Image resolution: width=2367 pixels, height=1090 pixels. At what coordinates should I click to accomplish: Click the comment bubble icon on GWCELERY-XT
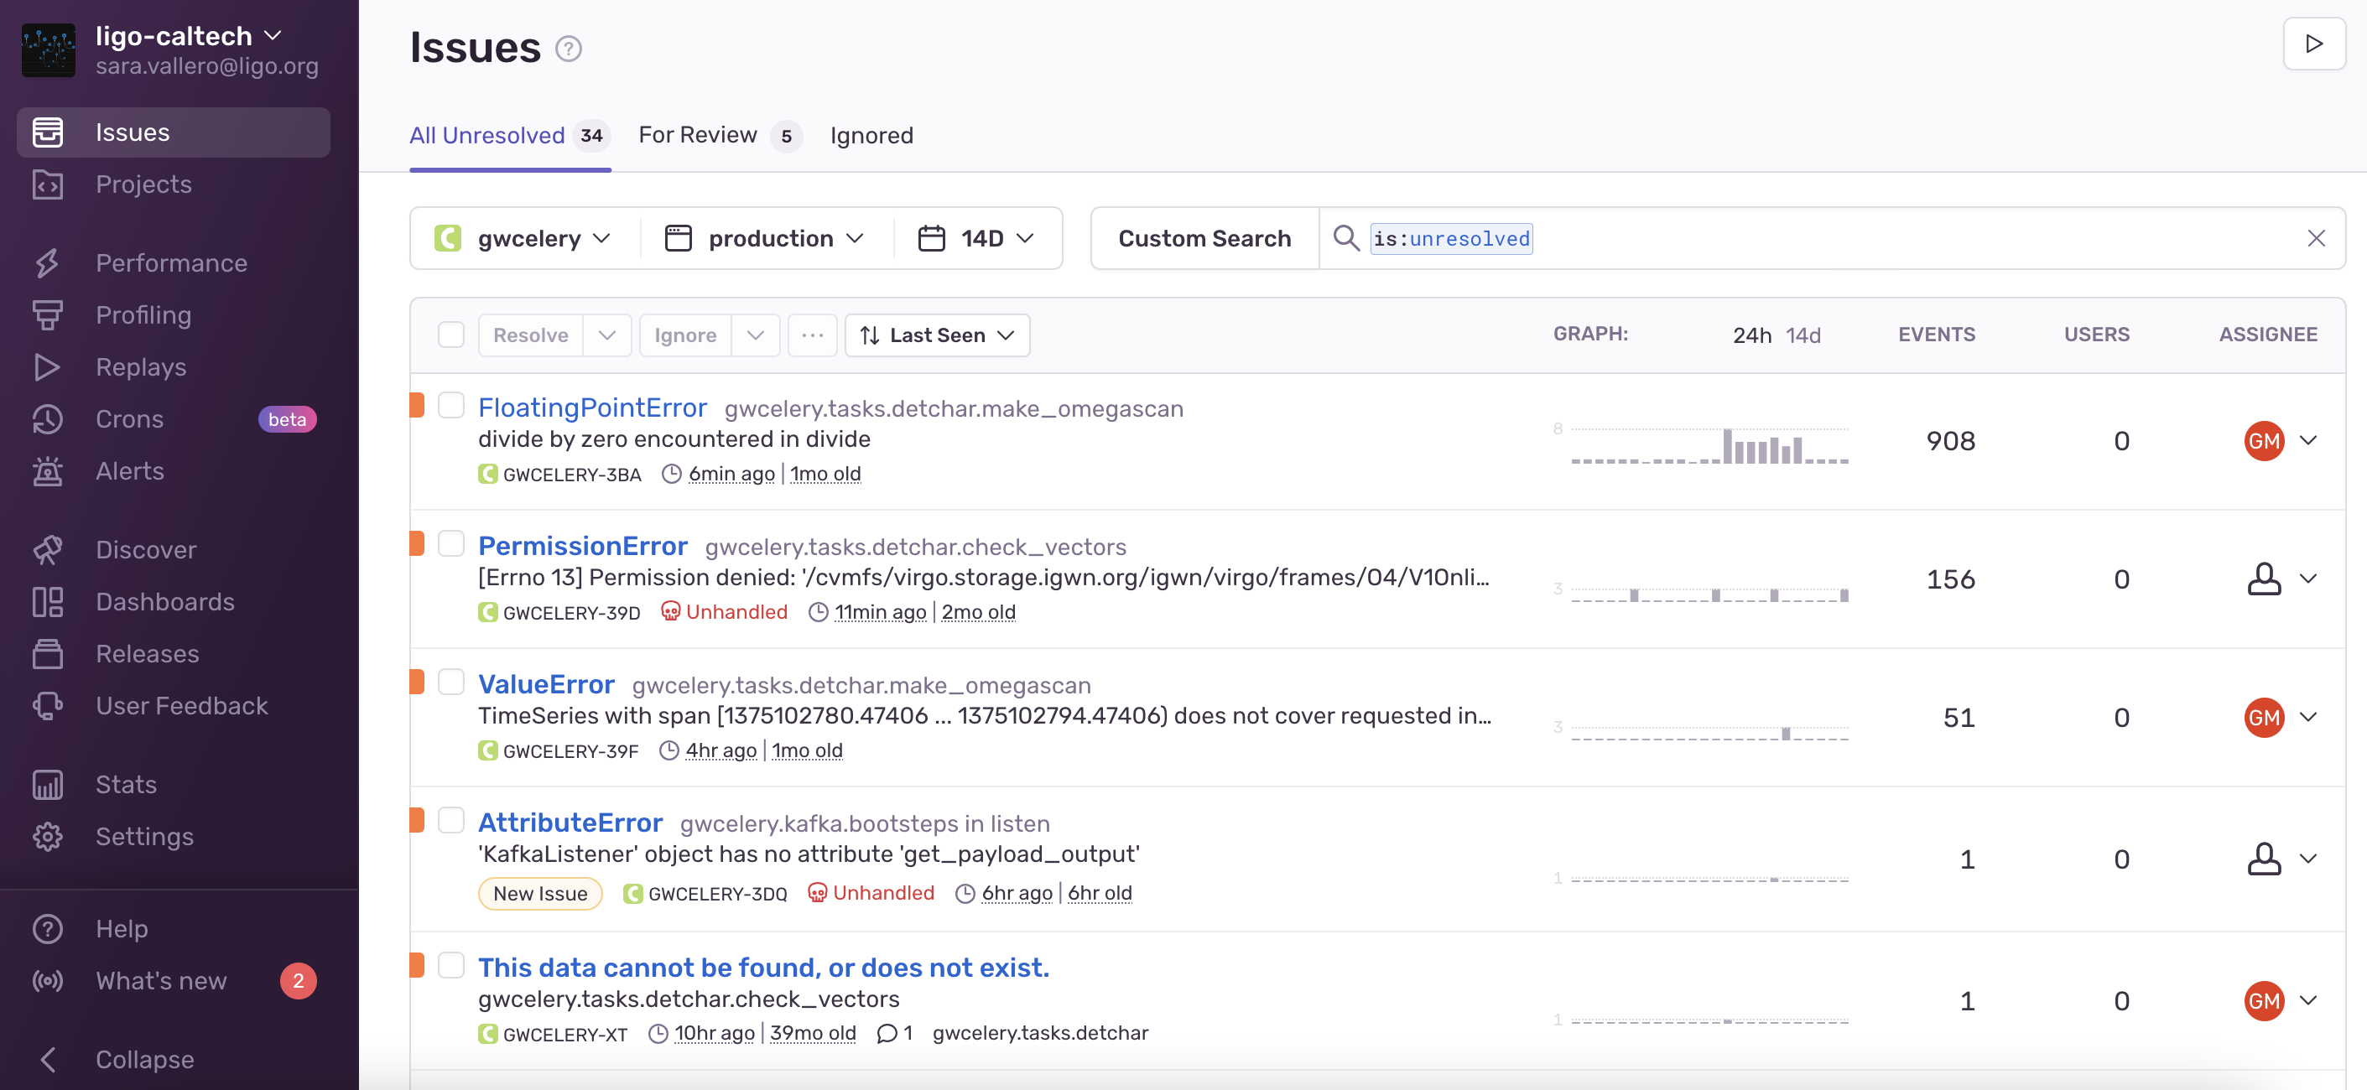[x=886, y=1034]
